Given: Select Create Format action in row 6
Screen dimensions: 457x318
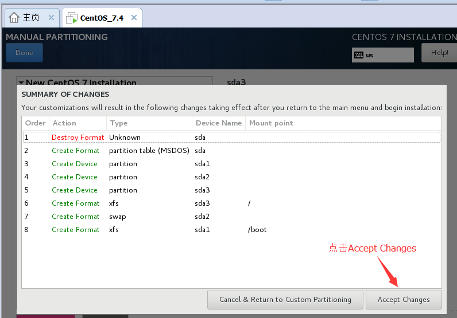Looking at the screenshot, I should tap(75, 203).
